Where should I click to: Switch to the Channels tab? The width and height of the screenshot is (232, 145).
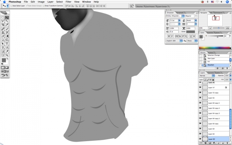tap(210, 73)
